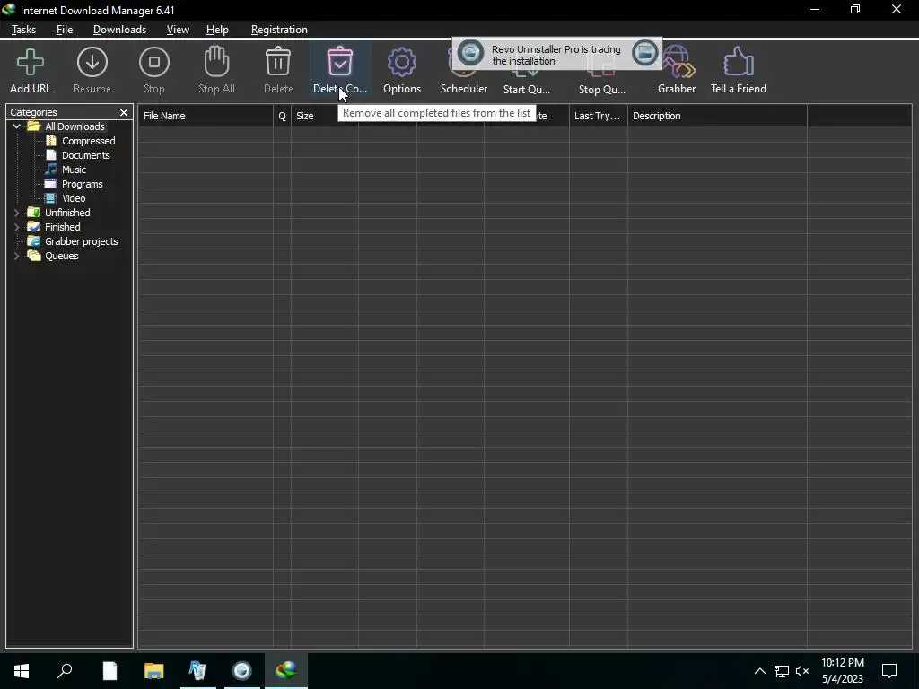Viewport: 919px width, 689px height.
Task: Select the All Downloads category
Action: tap(74, 126)
